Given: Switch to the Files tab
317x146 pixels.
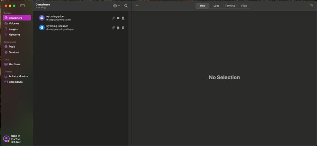Looking at the screenshot, I should (244, 6).
